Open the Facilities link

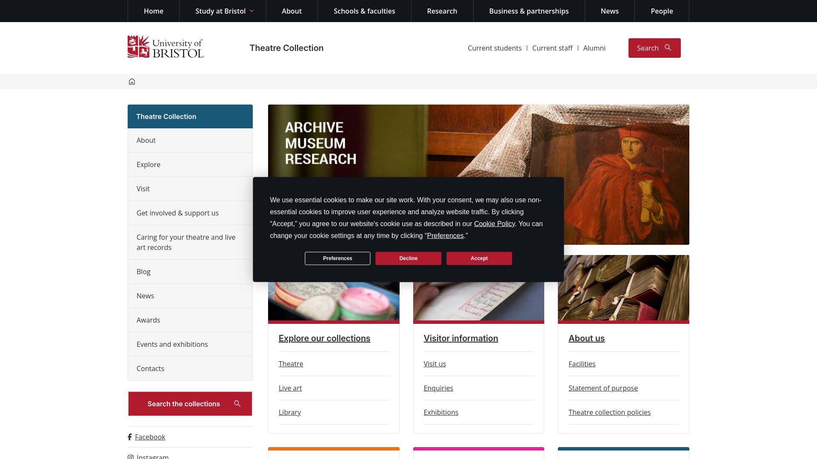click(x=582, y=364)
